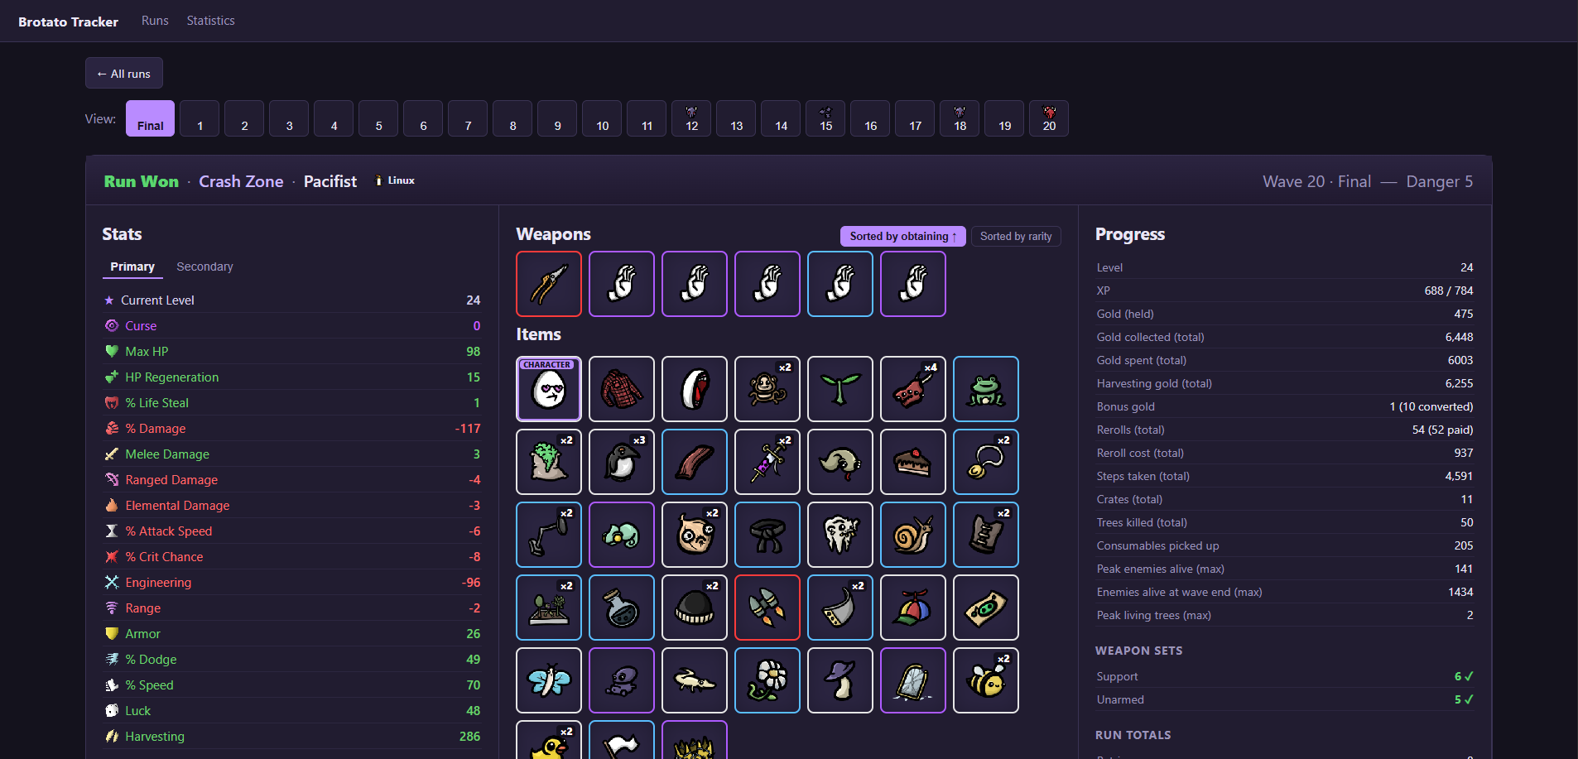Select the blue-bordered hand weapon
Viewport: 1578px width, 759px height.
[x=840, y=284]
